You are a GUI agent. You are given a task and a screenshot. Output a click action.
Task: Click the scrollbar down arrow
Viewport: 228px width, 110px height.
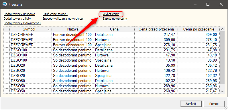222,91
